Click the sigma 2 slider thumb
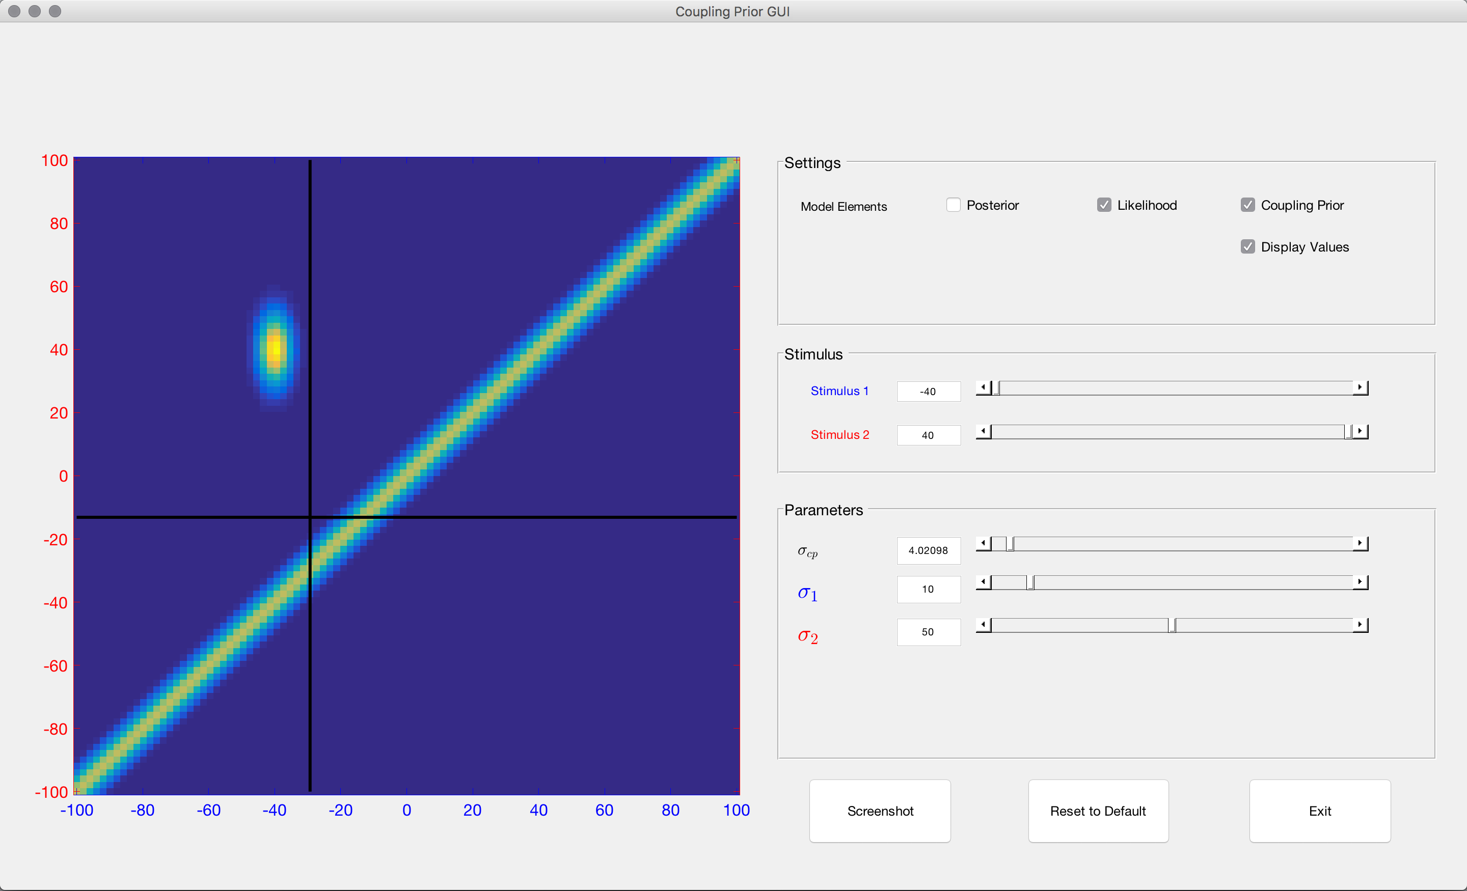Image resolution: width=1467 pixels, height=891 pixels. tap(1172, 625)
